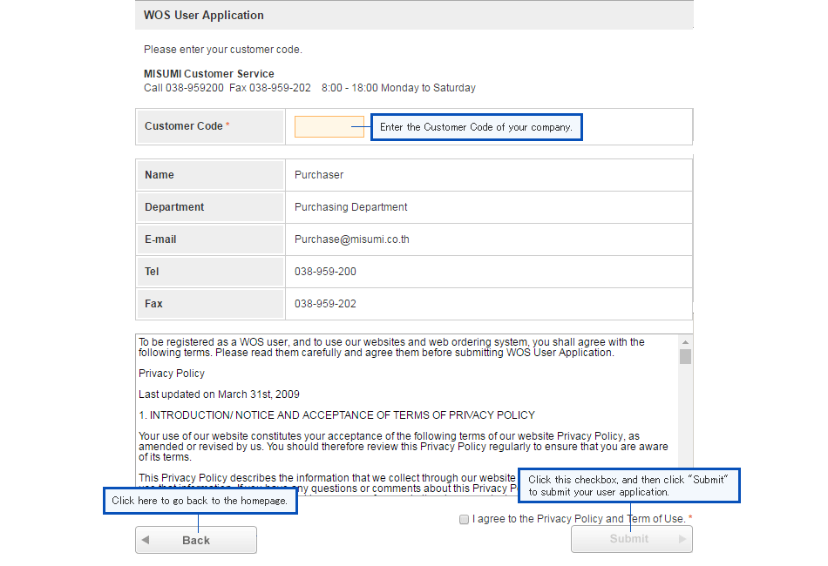
Task: Click the Tel number 038-959-200 value
Action: pyautogui.click(x=325, y=272)
